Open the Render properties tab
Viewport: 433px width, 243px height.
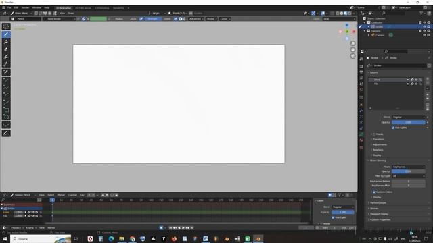pos(361,66)
